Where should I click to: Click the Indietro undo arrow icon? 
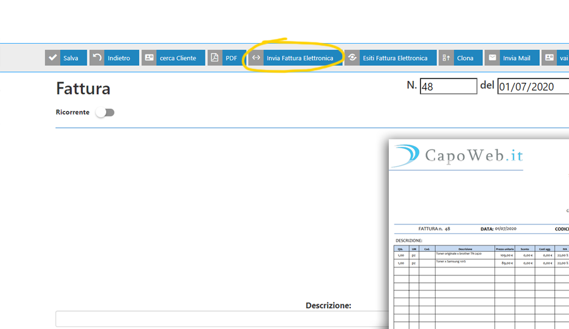[97, 58]
